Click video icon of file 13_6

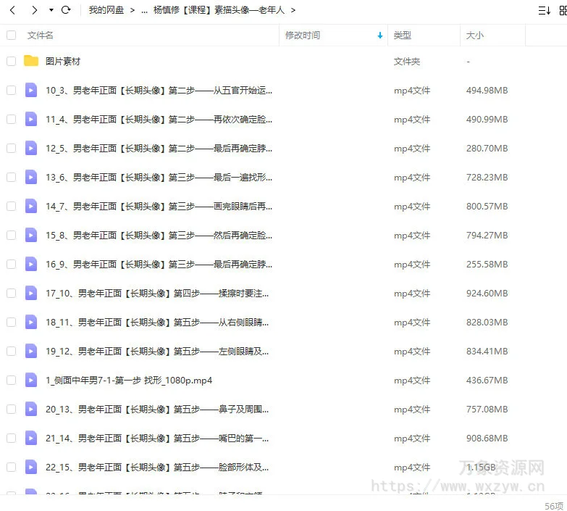tap(31, 177)
